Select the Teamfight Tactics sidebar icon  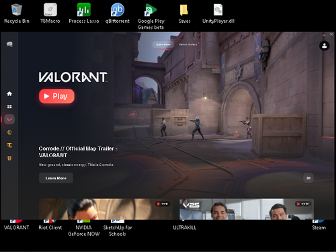pos(9,145)
